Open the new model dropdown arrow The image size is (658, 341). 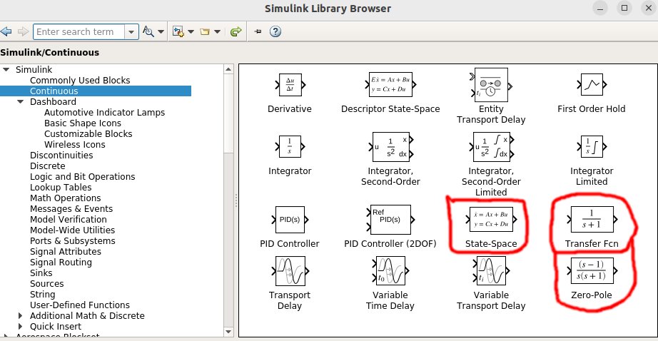point(191,32)
